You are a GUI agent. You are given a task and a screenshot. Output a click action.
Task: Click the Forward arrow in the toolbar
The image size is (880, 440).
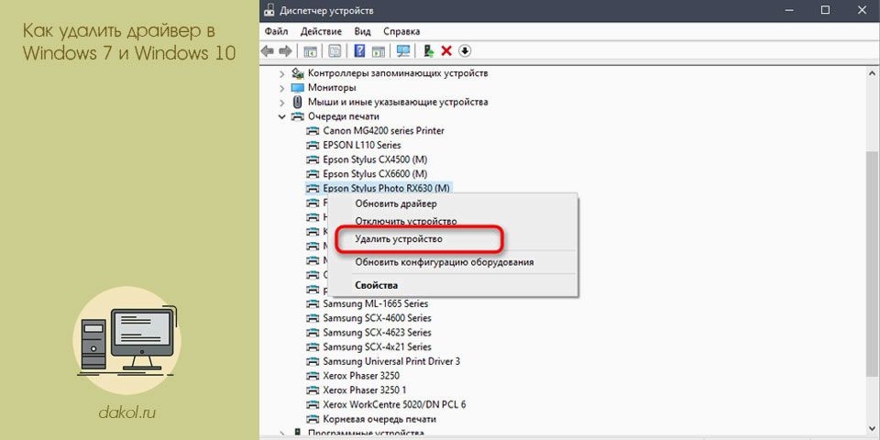(x=285, y=51)
